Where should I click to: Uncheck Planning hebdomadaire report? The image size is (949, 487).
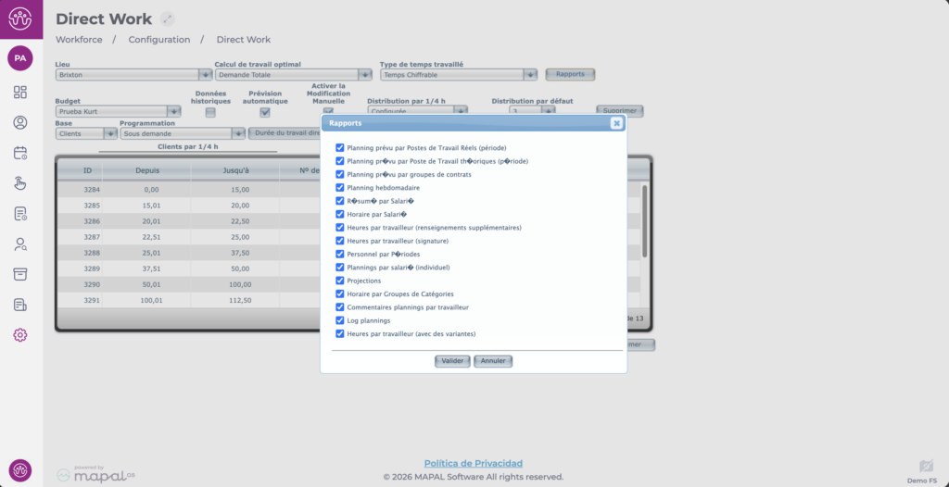(340, 188)
